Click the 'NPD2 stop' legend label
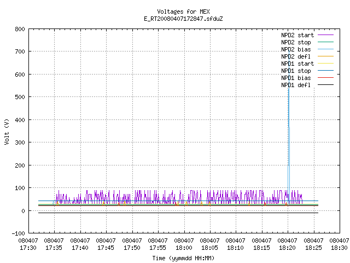 (296, 42)
